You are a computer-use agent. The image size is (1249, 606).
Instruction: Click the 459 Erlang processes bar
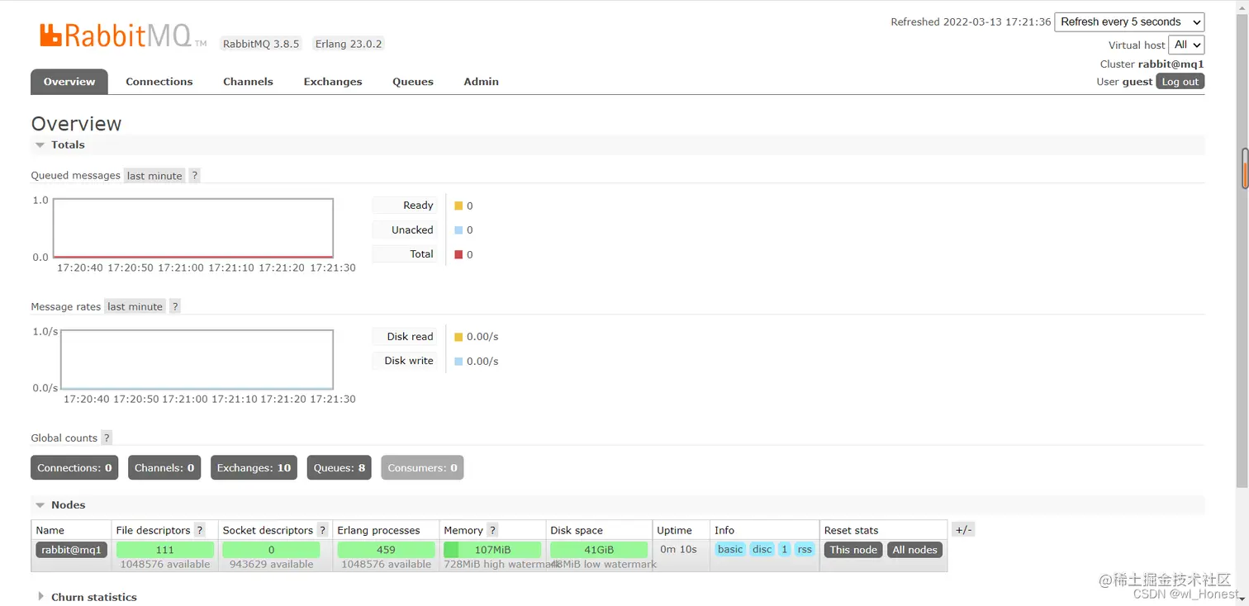(x=386, y=550)
